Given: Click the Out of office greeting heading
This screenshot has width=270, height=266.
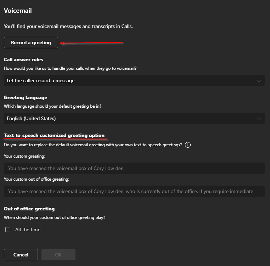Looking at the screenshot, I should 29,209.
